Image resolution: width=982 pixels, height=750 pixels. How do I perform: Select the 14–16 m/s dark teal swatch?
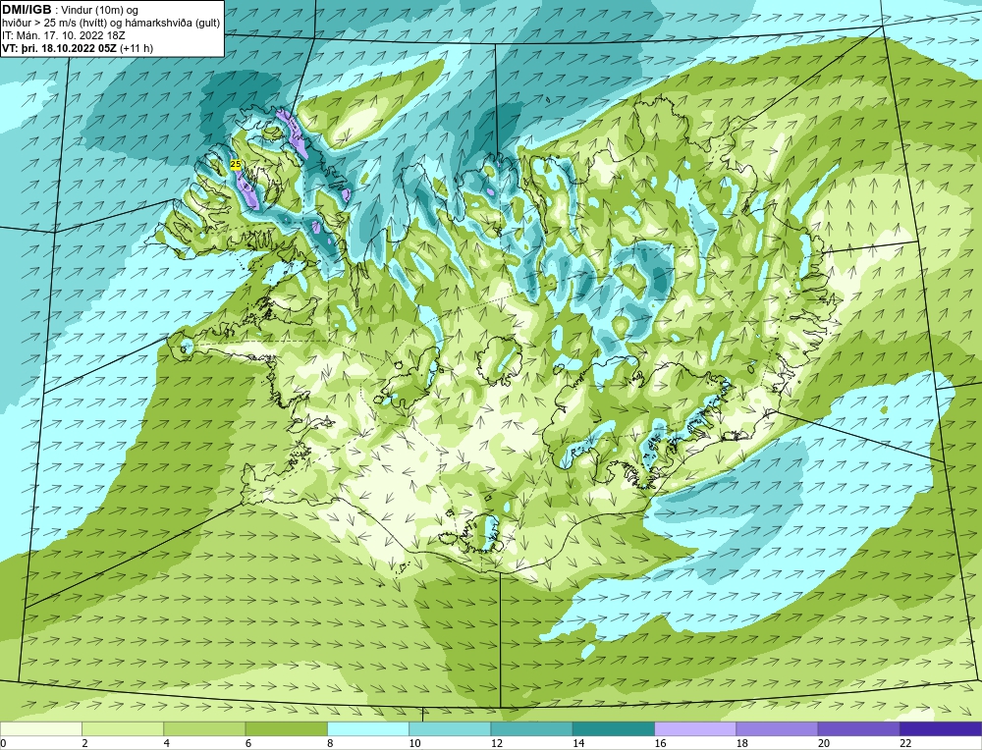pos(614,728)
